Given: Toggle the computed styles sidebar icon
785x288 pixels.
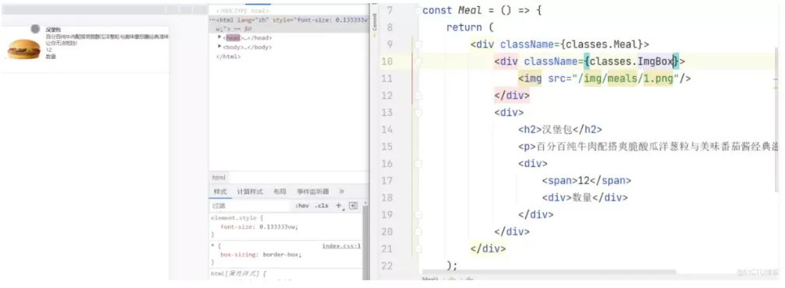Looking at the screenshot, I should [353, 205].
